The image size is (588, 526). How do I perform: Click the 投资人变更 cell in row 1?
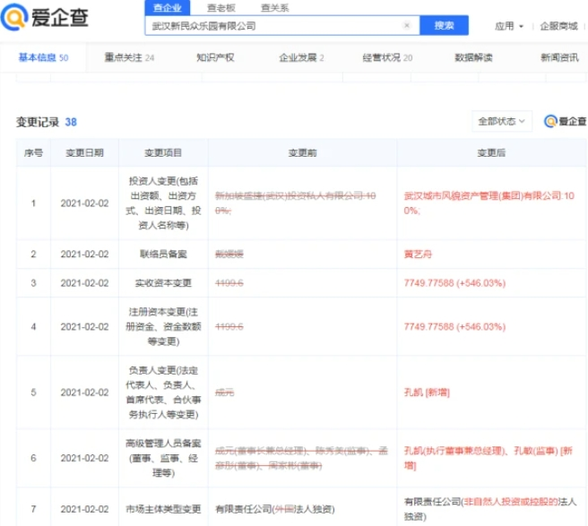(x=163, y=203)
